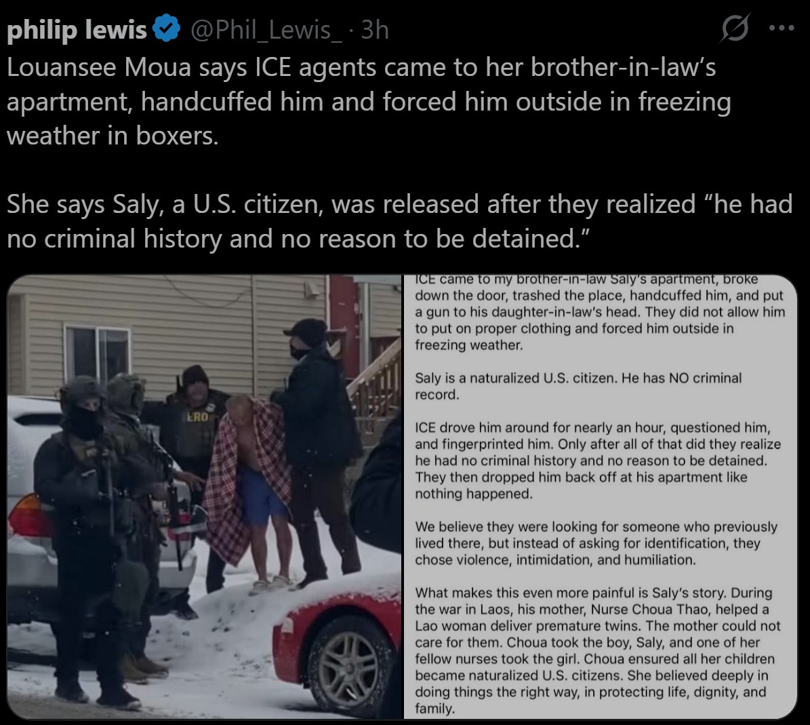810x725 pixels.
Task: Click the tweet paragraph starting "She says Saly"
Action: click(x=399, y=221)
